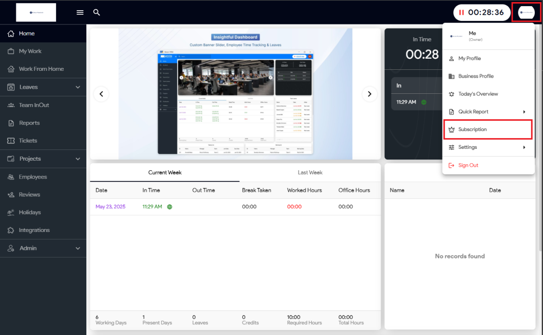Image resolution: width=543 pixels, height=335 pixels.
Task: Expand the Admin sidebar section
Action: coord(78,248)
